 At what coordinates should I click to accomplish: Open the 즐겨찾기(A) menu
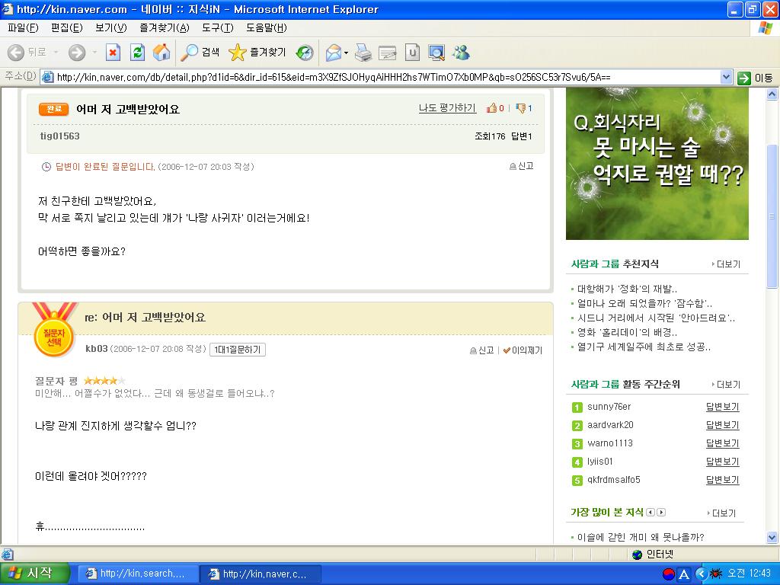[165, 28]
